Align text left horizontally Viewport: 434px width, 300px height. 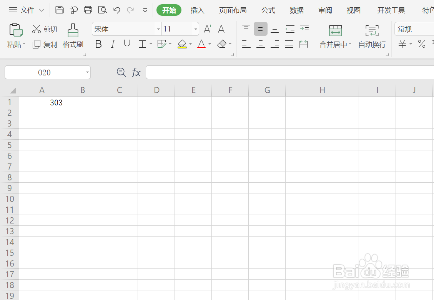click(246, 44)
